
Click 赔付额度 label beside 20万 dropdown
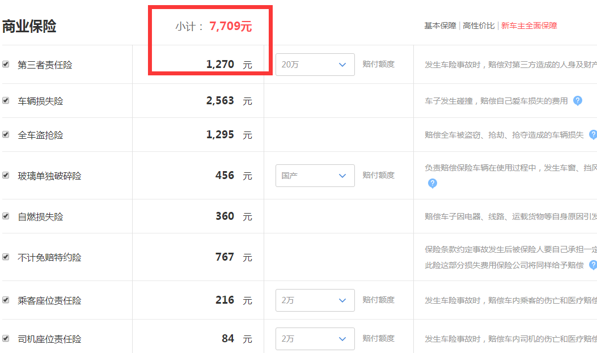pyautogui.click(x=379, y=64)
